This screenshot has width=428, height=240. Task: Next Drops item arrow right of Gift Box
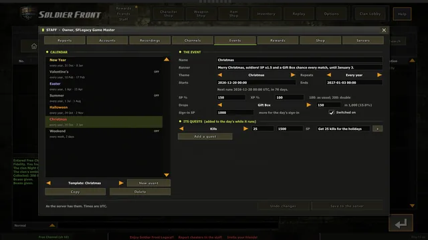[x=309, y=105]
